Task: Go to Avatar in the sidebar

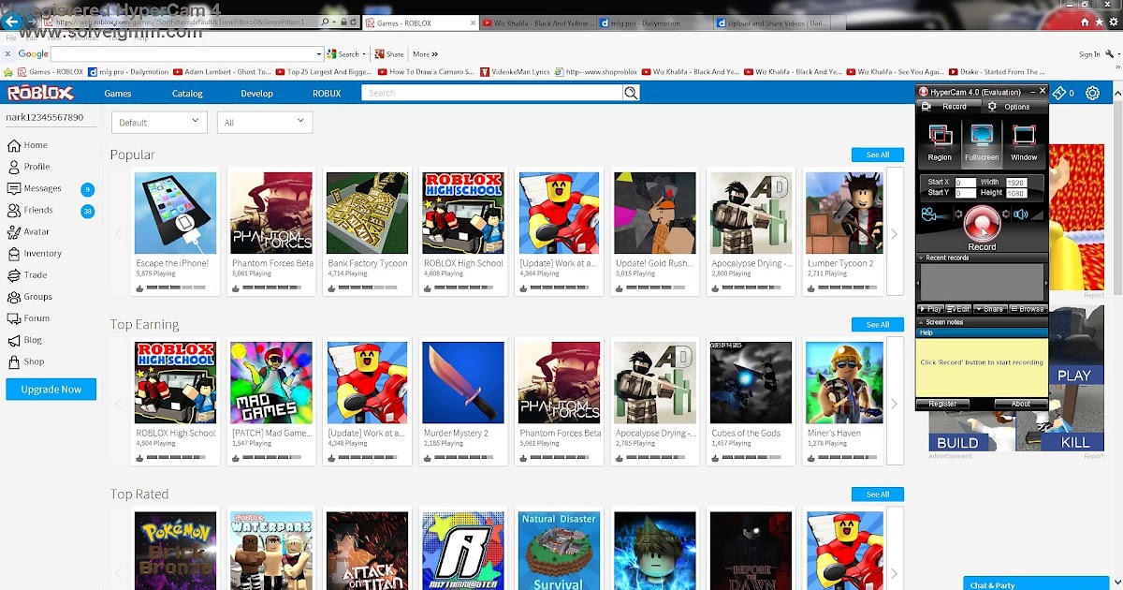Action: pos(29,231)
